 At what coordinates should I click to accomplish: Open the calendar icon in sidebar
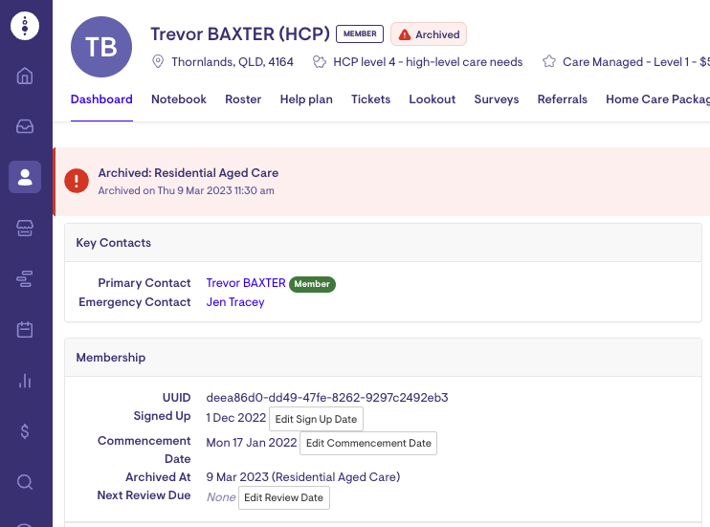coord(25,330)
